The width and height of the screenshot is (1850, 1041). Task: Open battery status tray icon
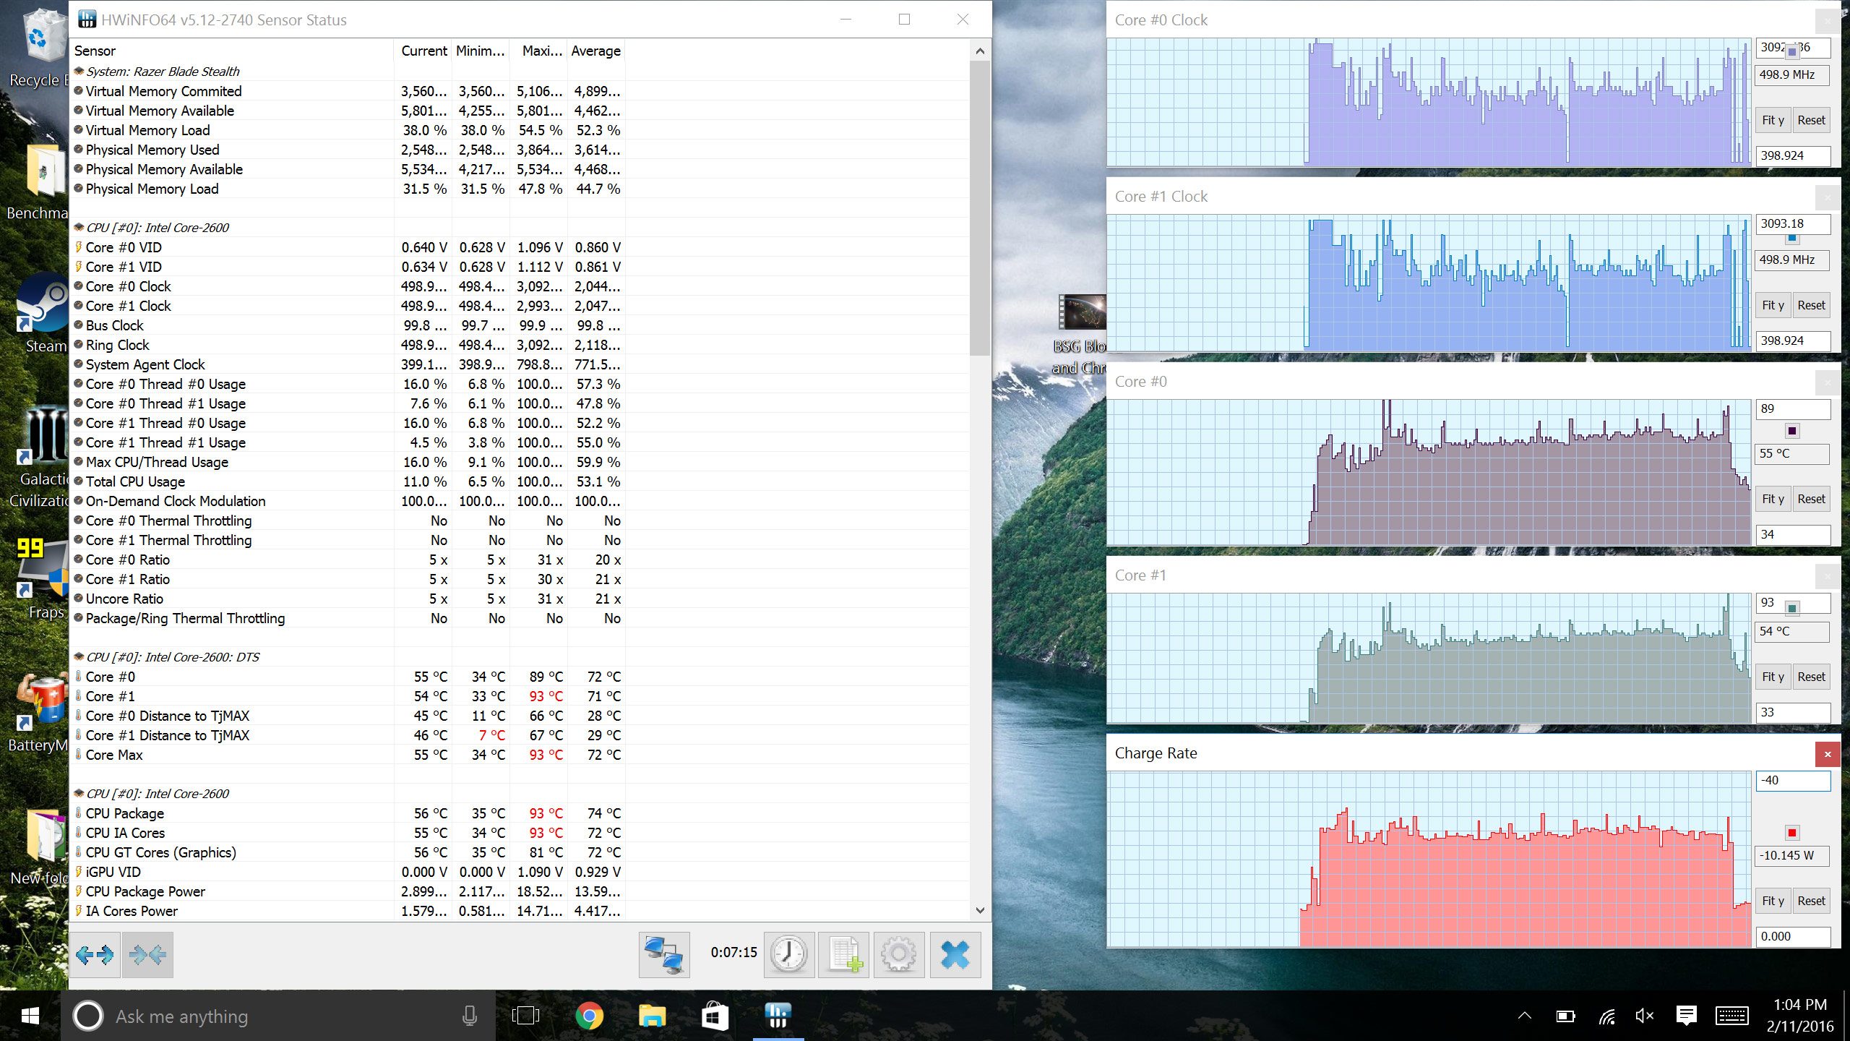(x=1565, y=1016)
